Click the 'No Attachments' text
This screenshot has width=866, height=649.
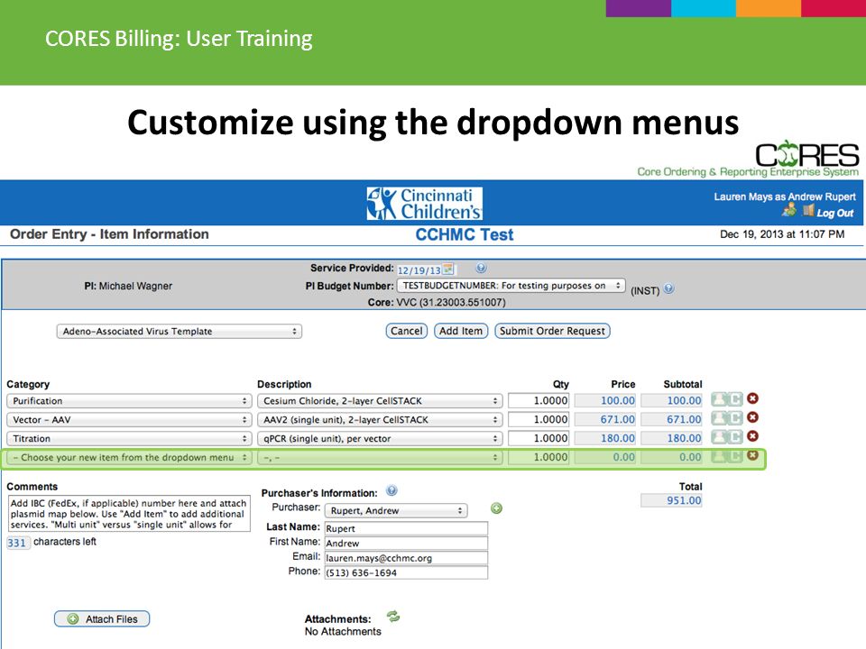(x=343, y=631)
